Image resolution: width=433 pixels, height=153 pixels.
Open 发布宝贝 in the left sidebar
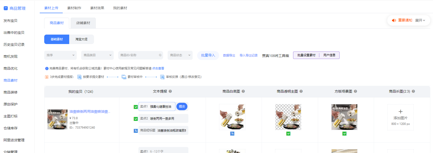tap(10, 21)
